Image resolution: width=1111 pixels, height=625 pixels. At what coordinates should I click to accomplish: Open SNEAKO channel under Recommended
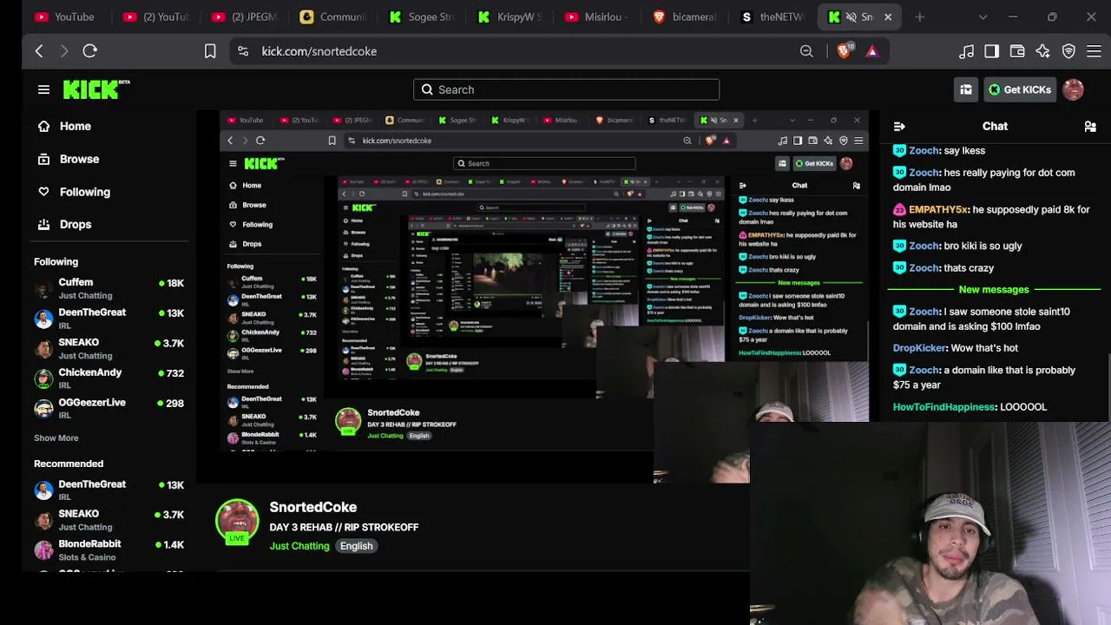coord(108,520)
